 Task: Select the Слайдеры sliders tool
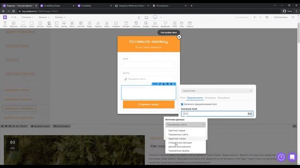[x=116, y=24]
